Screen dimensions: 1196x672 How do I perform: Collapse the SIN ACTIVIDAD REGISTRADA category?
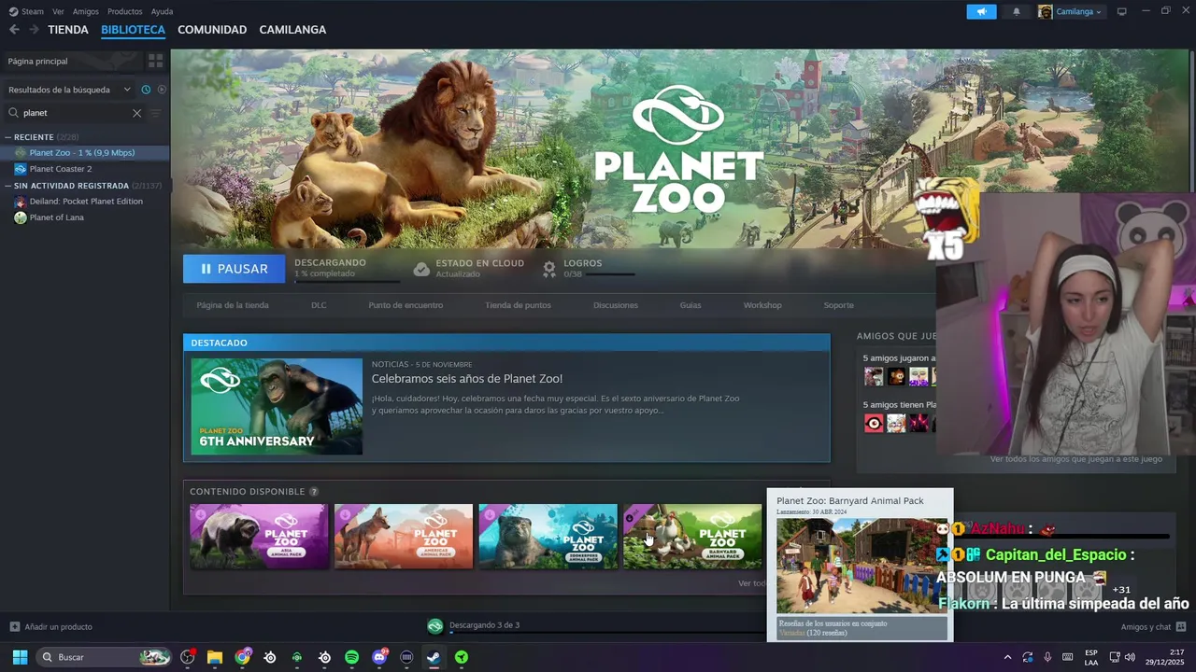[x=83, y=186]
